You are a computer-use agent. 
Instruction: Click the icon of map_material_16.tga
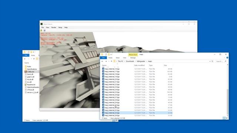coord(103,69)
